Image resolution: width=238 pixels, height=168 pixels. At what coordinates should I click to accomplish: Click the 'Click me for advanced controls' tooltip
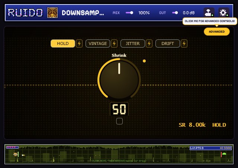click(x=210, y=21)
